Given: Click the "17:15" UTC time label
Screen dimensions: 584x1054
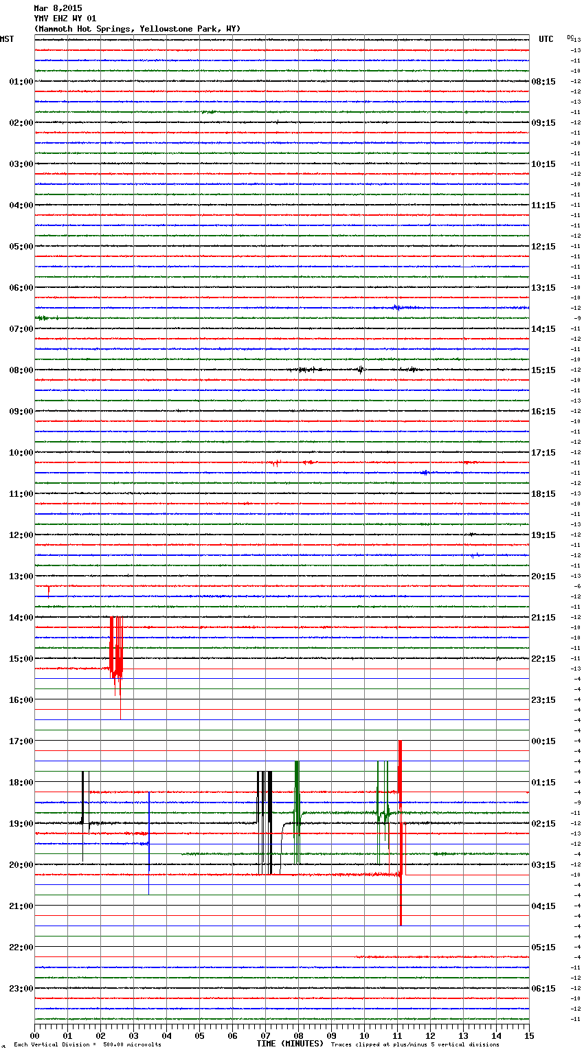Looking at the screenshot, I should pos(543,452).
